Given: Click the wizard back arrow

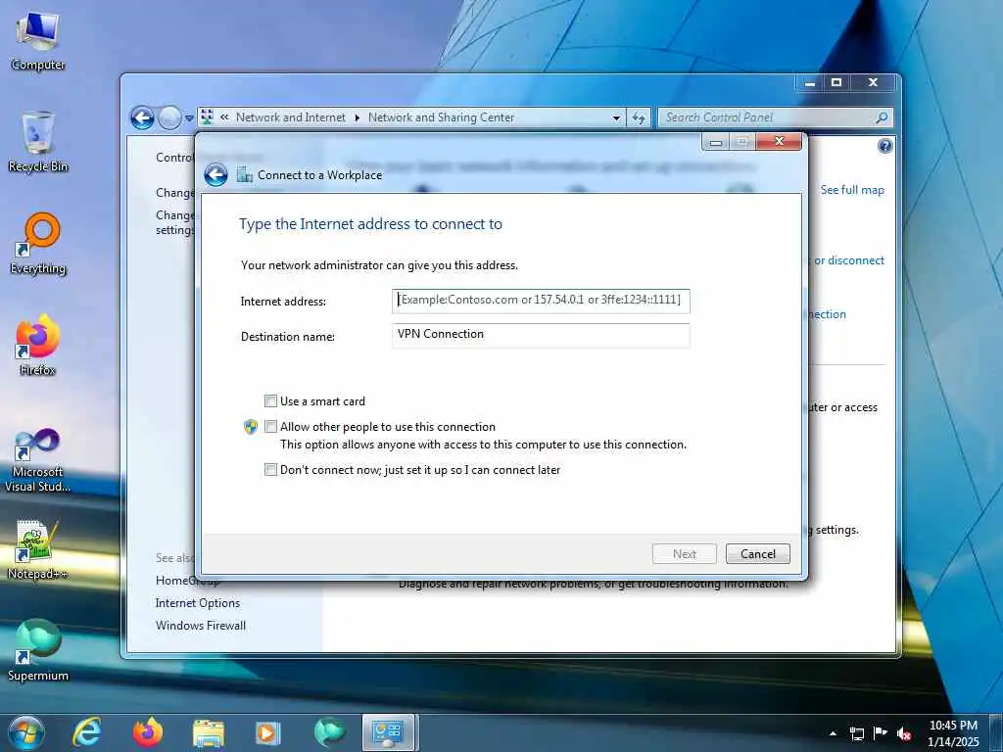Looking at the screenshot, I should point(216,174).
